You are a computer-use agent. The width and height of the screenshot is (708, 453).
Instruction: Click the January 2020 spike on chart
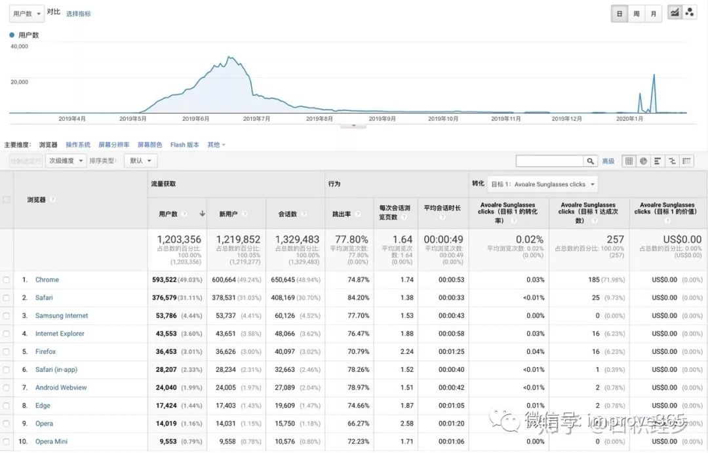tap(654, 75)
